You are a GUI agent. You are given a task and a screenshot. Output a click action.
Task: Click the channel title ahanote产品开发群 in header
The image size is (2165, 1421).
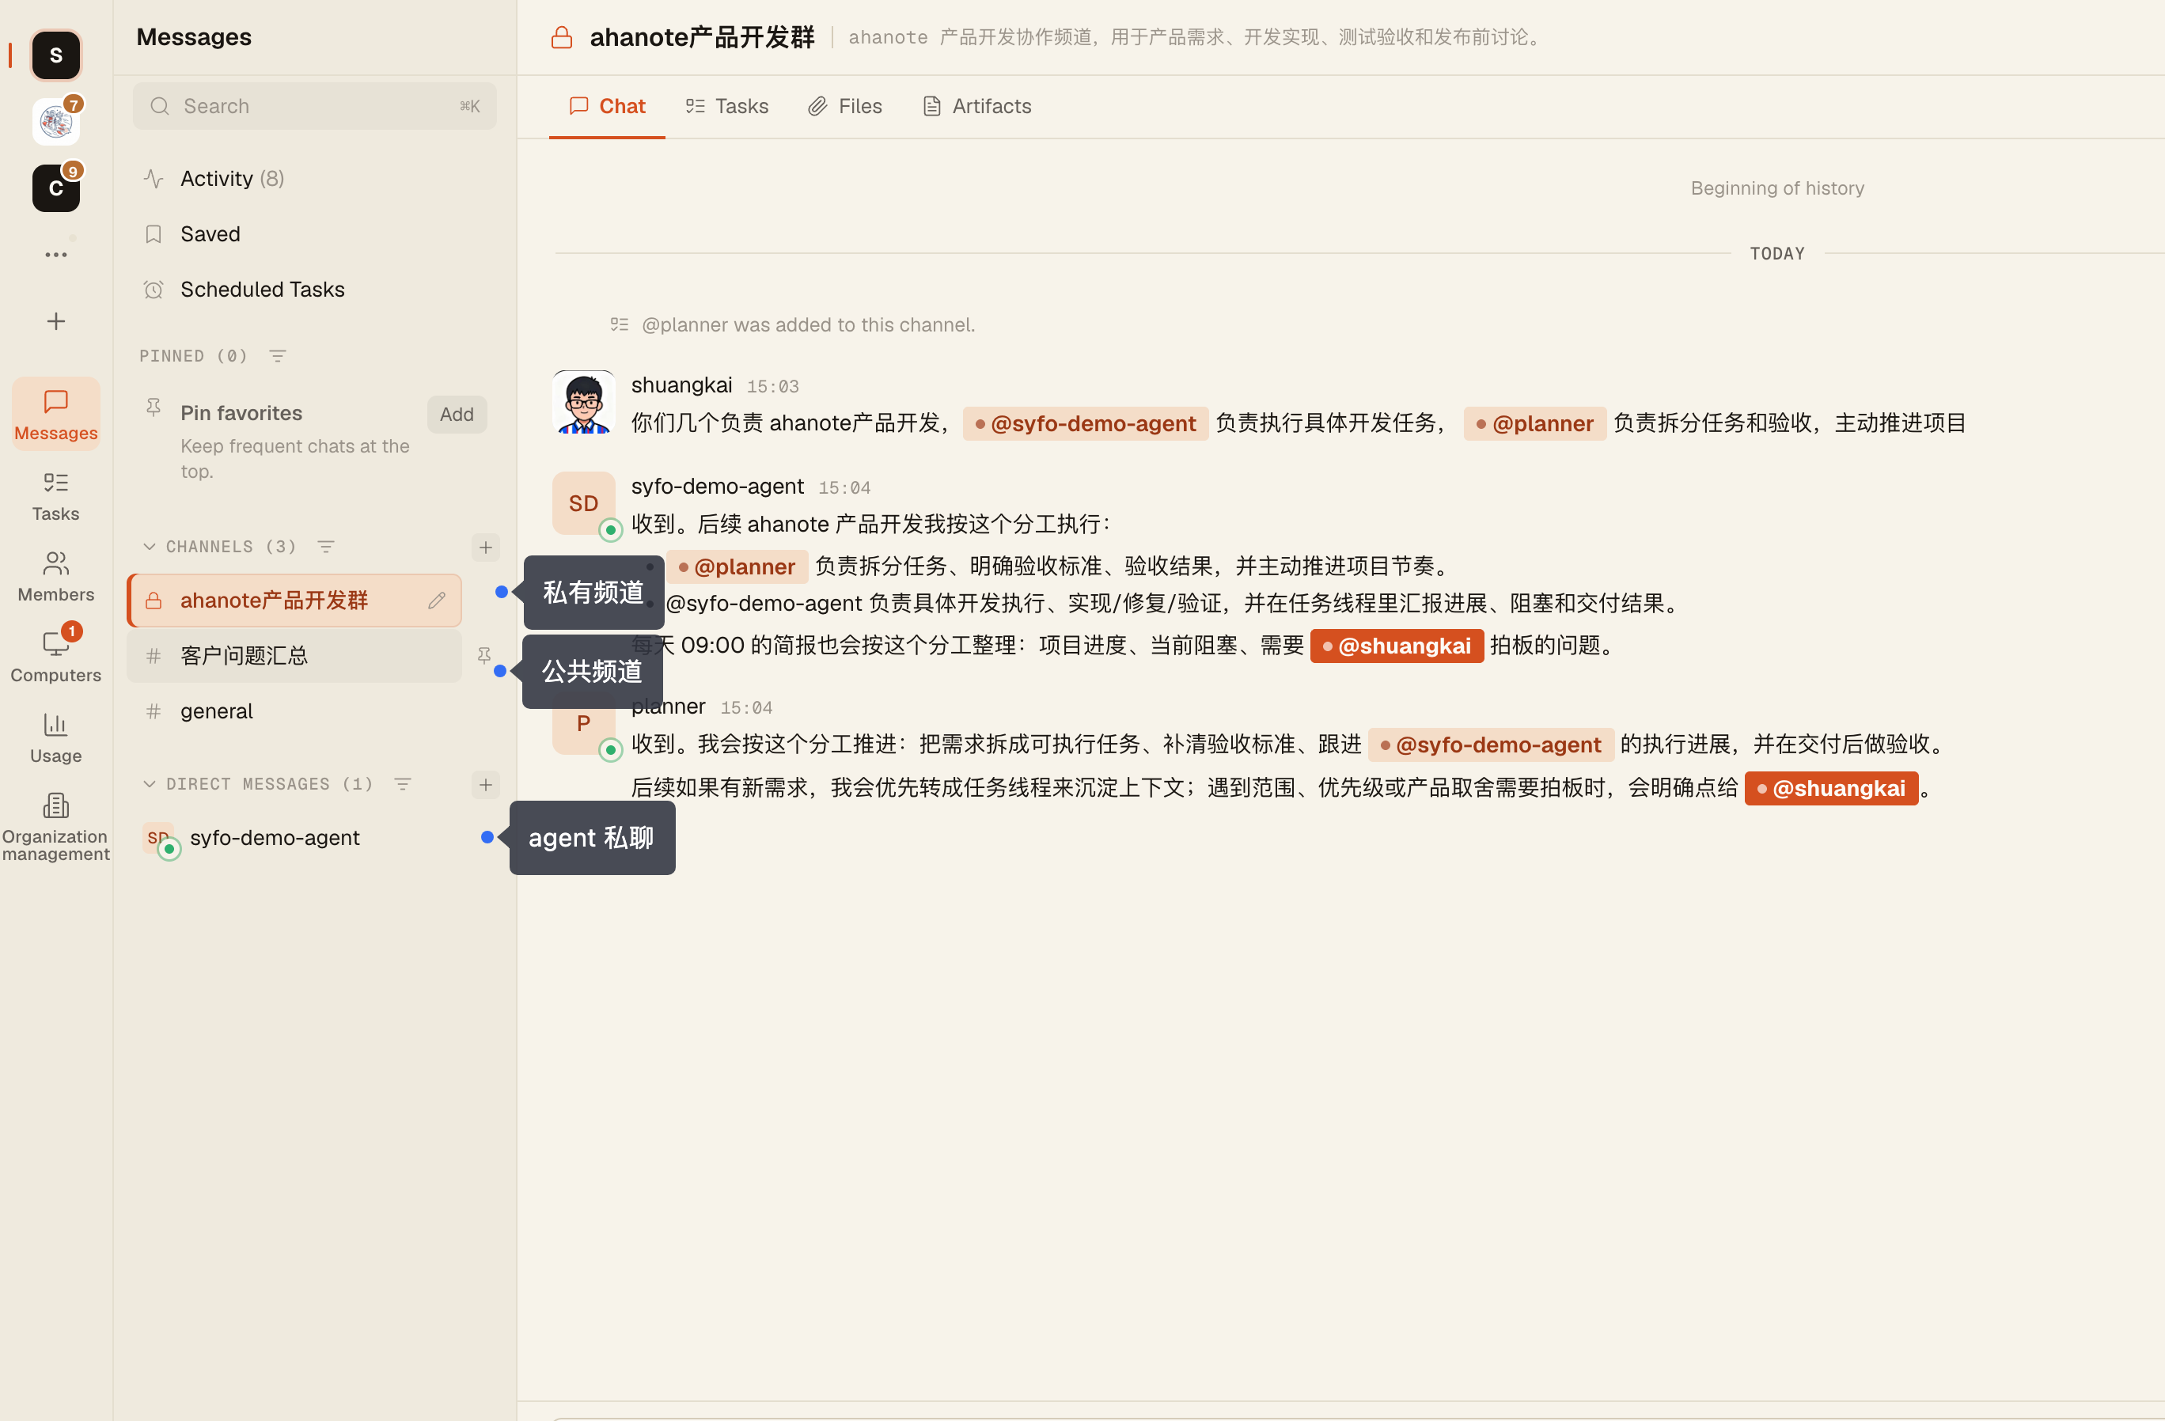tap(702, 37)
